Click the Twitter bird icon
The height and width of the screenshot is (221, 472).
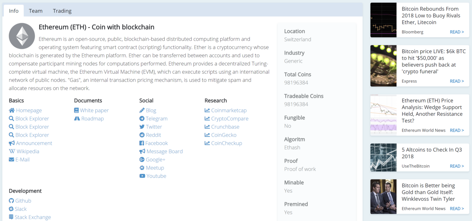142,127
